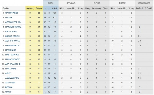Click the Αγώνες column header
This screenshot has height=95, width=154.
[x=30, y=8]
